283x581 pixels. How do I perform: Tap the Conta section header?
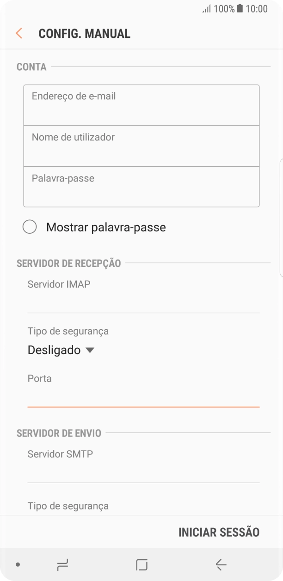click(31, 67)
